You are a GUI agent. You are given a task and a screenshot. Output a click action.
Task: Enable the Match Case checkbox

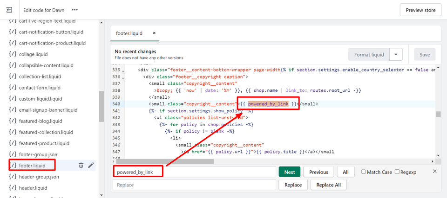coord(364,172)
